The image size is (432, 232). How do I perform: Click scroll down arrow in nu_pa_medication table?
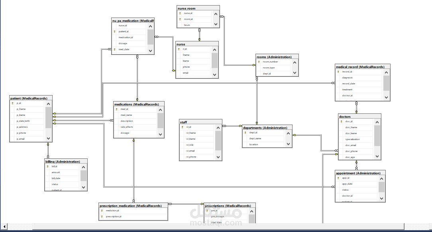tap(150, 51)
